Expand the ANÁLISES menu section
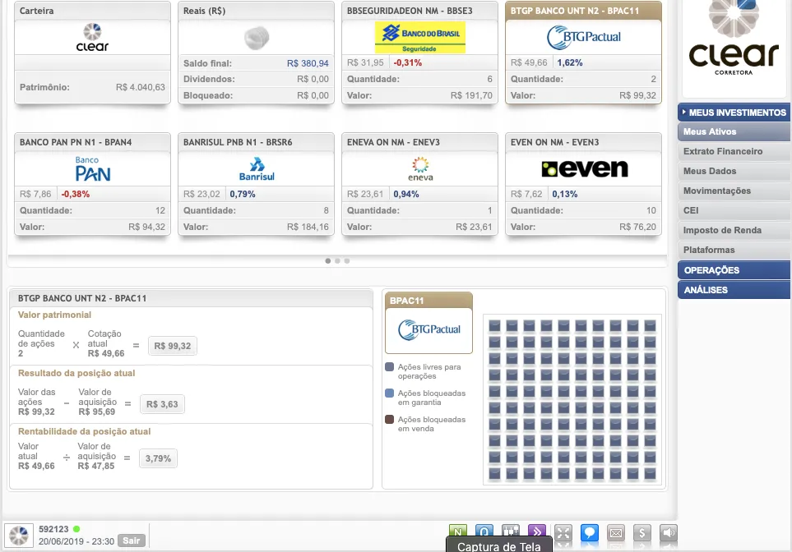Viewport: 792px width, 552px height. (734, 290)
